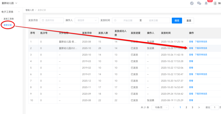Click the 开始日期 input

(128, 20)
